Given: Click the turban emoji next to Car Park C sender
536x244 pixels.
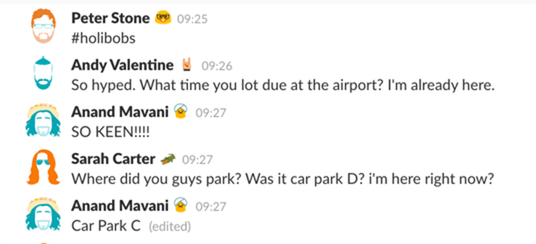Looking at the screenshot, I should coord(180,205).
